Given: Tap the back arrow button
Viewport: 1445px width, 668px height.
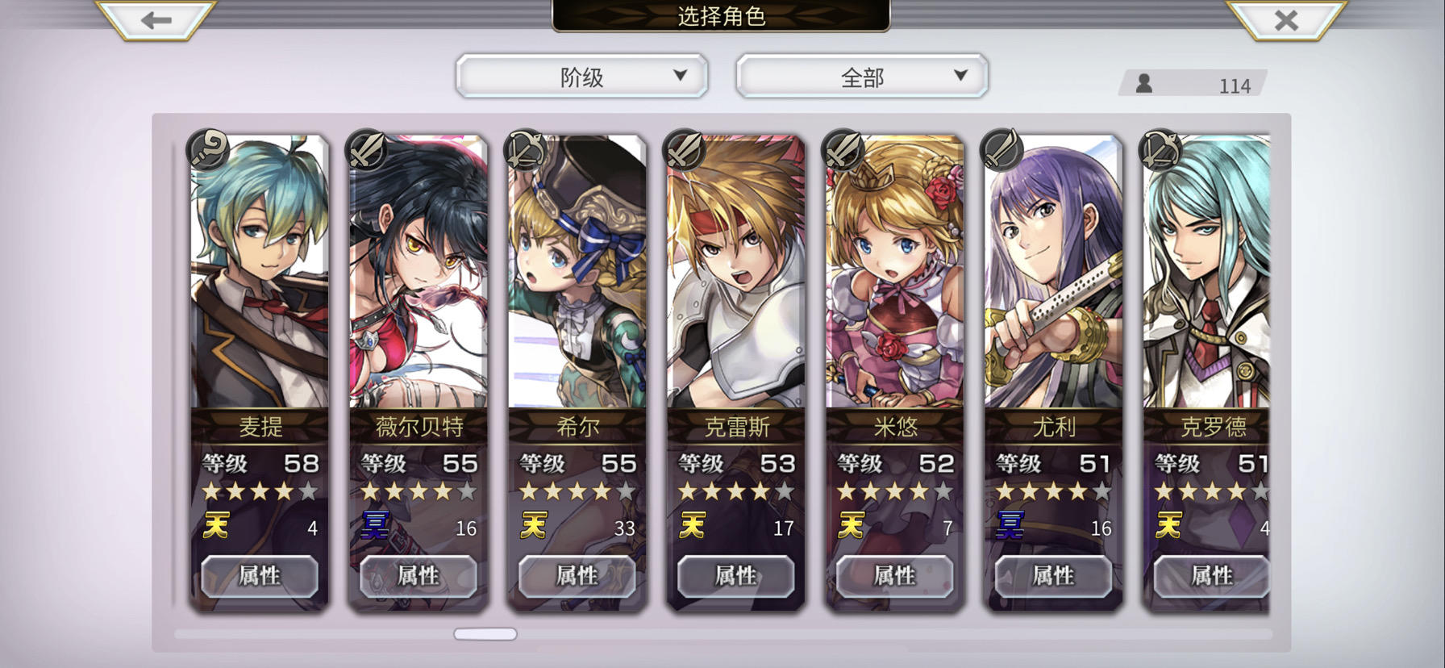Looking at the screenshot, I should pyautogui.click(x=156, y=19).
